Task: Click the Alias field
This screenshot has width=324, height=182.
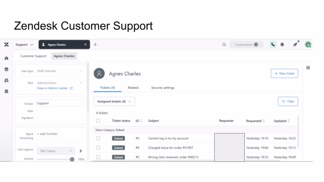Action: point(59,111)
